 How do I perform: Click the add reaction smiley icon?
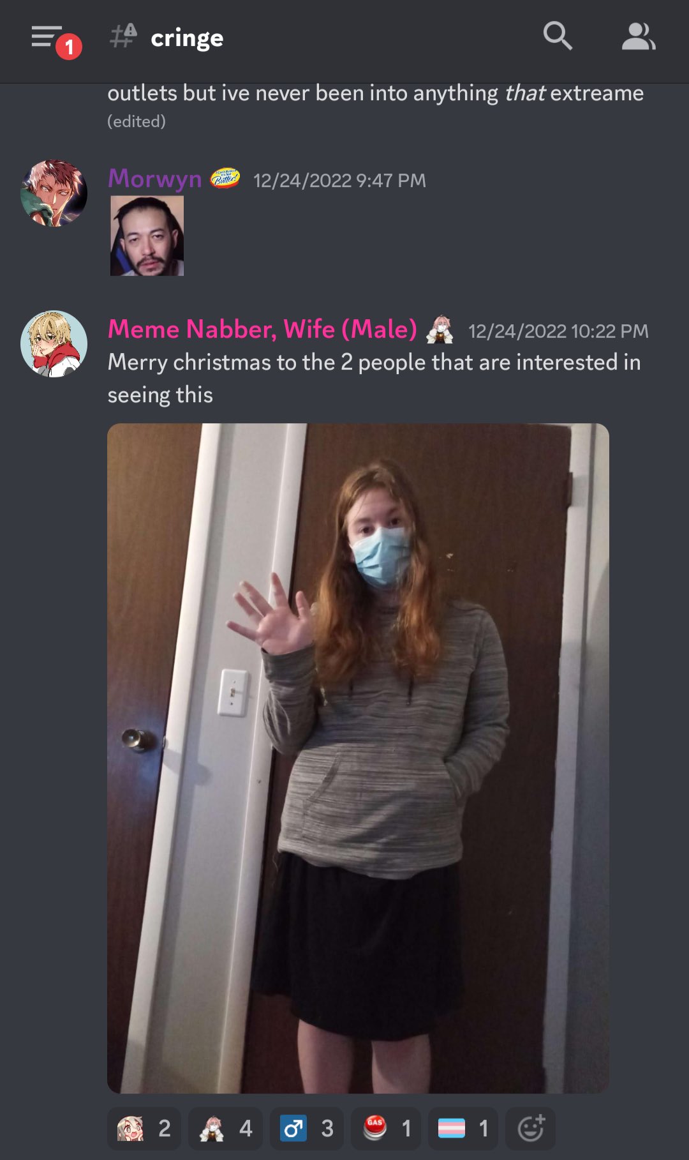(x=530, y=1129)
